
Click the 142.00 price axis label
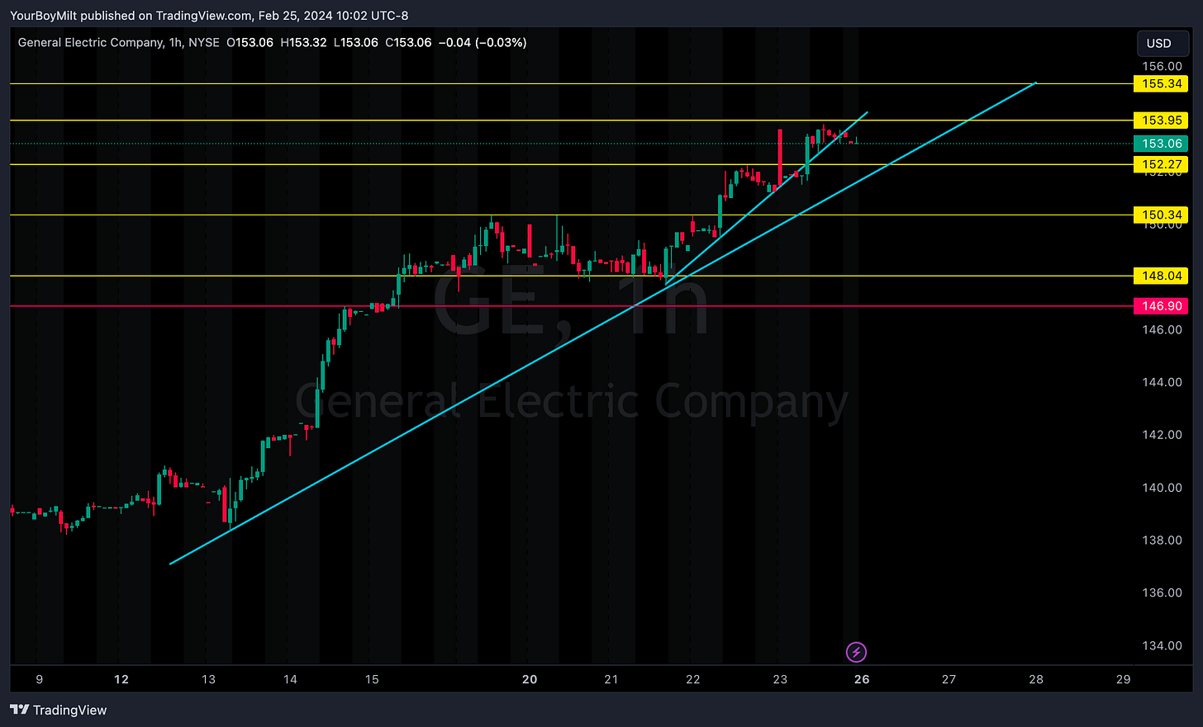[x=1162, y=435]
